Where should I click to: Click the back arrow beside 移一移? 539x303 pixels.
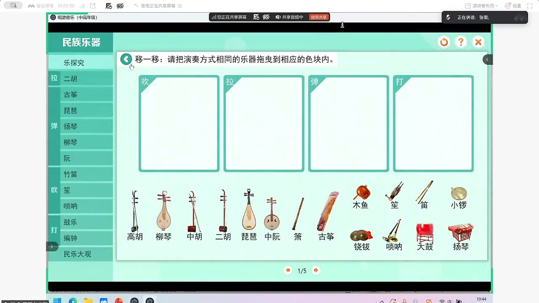click(x=126, y=59)
